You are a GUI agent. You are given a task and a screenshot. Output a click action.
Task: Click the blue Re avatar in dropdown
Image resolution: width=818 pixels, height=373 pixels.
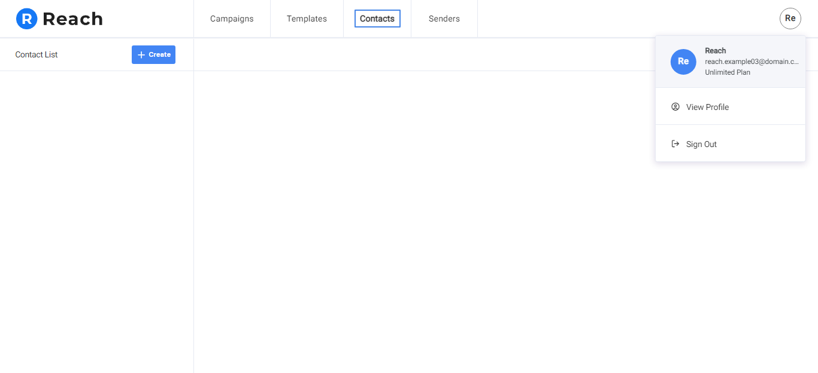click(x=683, y=62)
